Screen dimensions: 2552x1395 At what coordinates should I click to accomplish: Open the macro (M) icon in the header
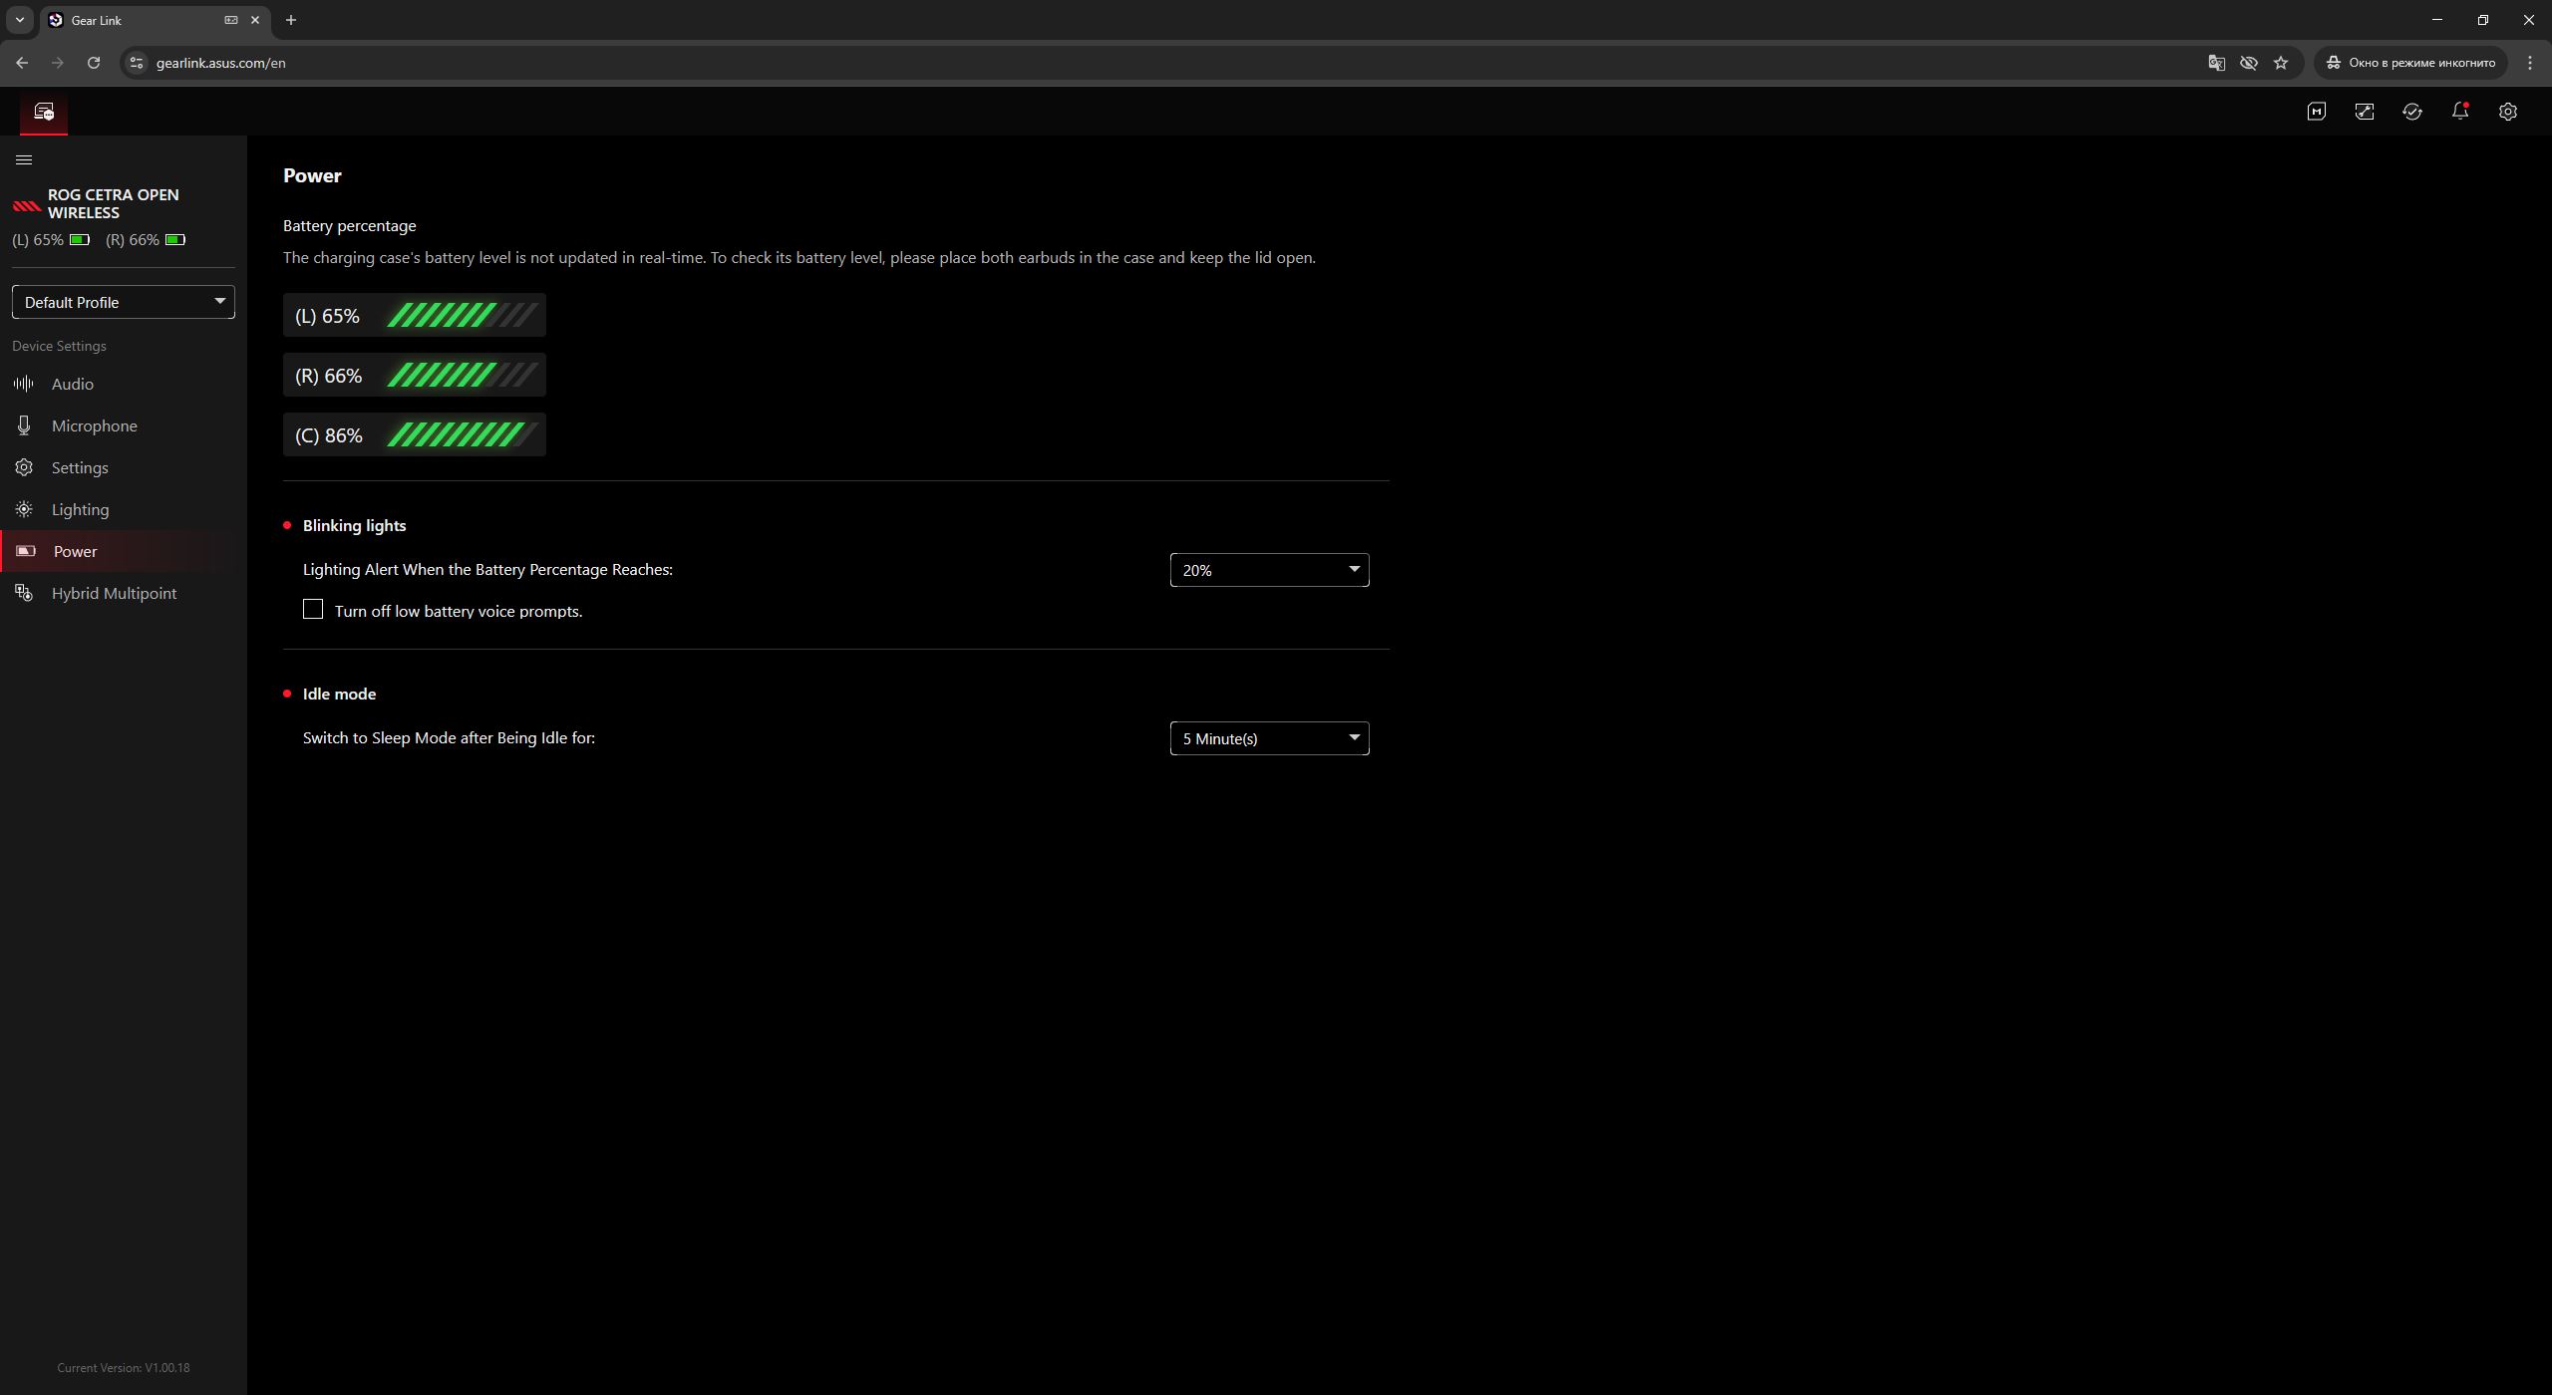coord(2317,112)
